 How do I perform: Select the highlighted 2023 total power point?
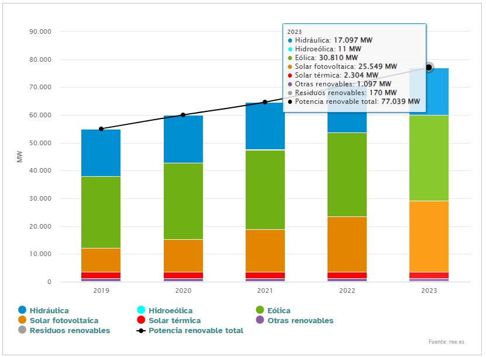pyautogui.click(x=429, y=68)
